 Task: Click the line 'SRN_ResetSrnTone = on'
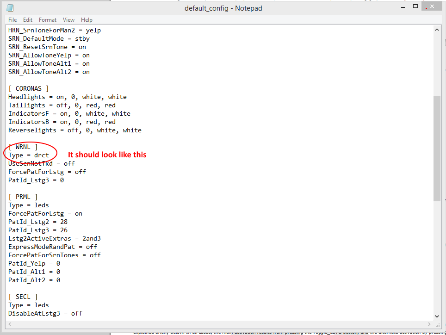(x=47, y=47)
